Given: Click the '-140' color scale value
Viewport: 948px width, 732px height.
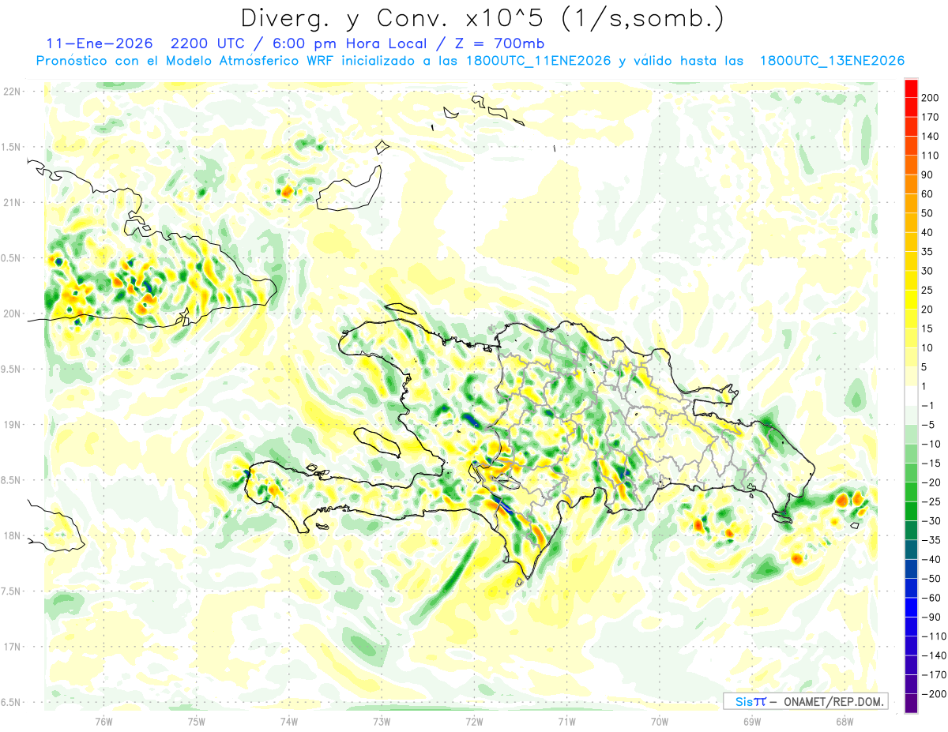Looking at the screenshot, I should [x=933, y=657].
